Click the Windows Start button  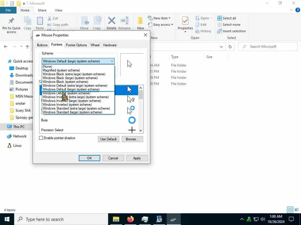(x=7, y=219)
